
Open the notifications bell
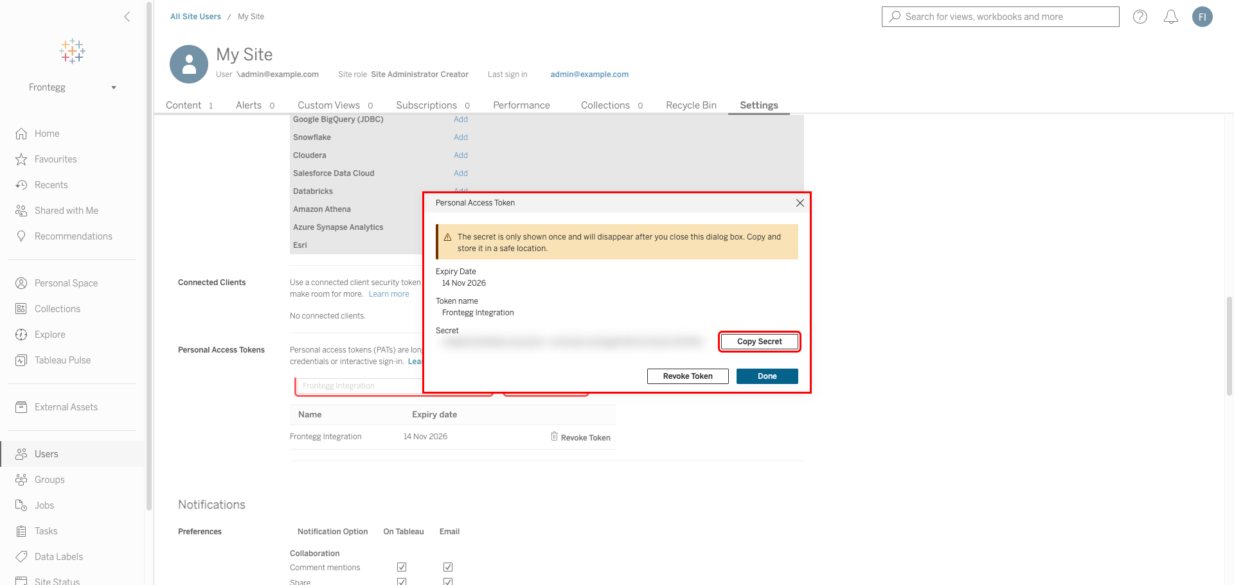[x=1171, y=17]
